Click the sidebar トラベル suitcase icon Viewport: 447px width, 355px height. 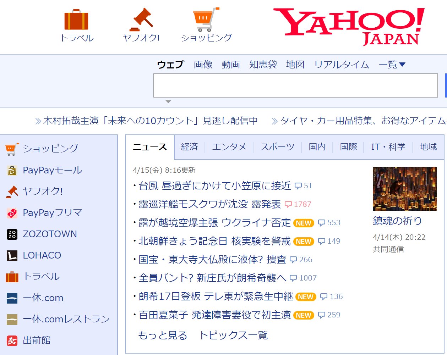pos(12,277)
